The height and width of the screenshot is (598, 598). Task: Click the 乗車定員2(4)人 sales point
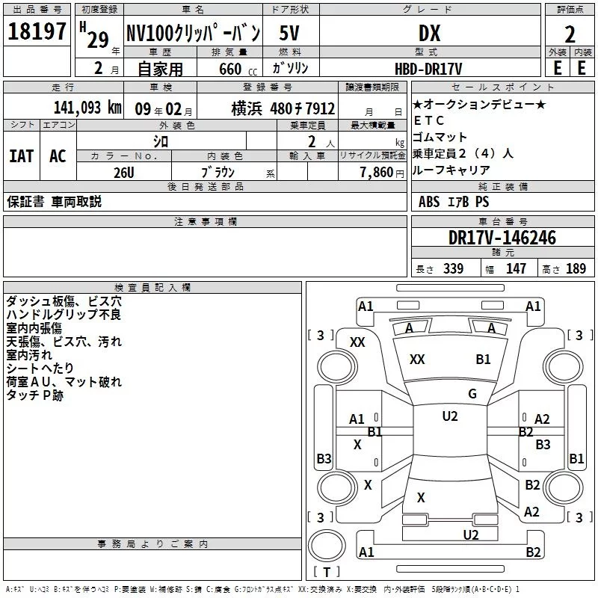click(x=463, y=153)
